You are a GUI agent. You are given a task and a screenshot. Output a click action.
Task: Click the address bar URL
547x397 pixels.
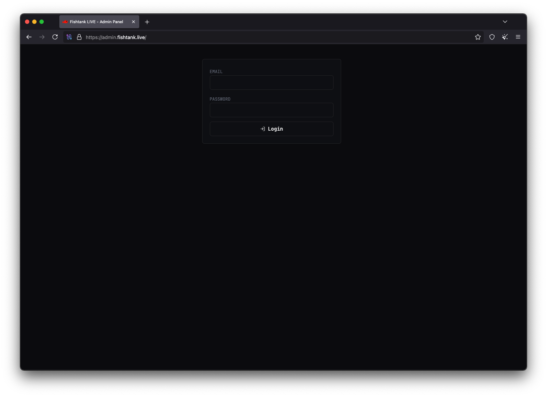(x=116, y=37)
